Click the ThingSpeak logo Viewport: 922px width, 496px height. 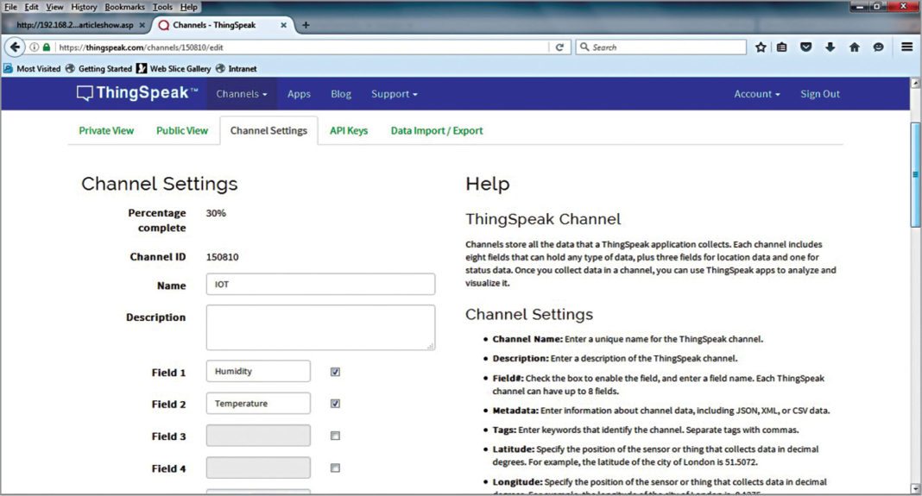[137, 94]
